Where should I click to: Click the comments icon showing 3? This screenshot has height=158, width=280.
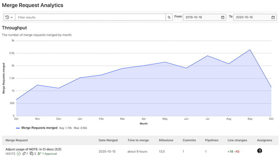[32, 154]
